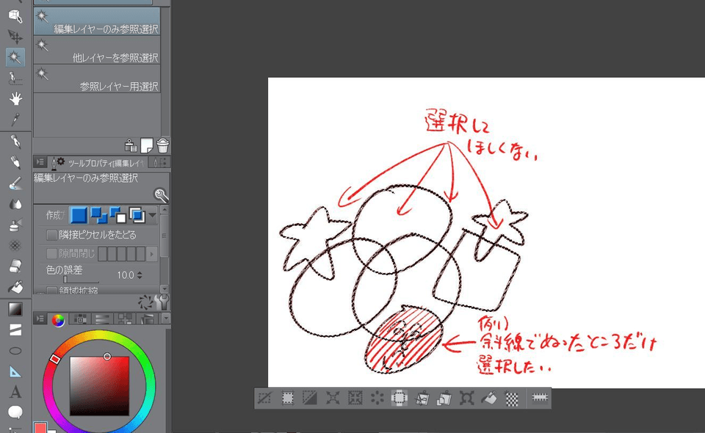The width and height of the screenshot is (705, 433).
Task: Open sub tool detail wrench under tool name
Action: coord(161,195)
